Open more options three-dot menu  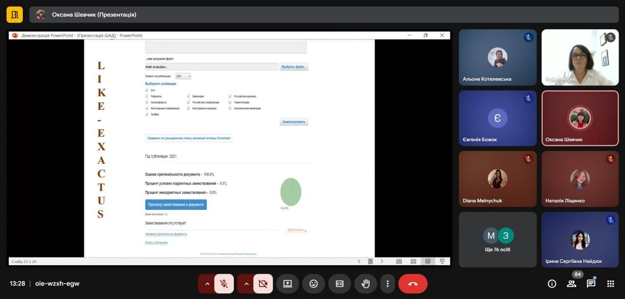[388, 283]
